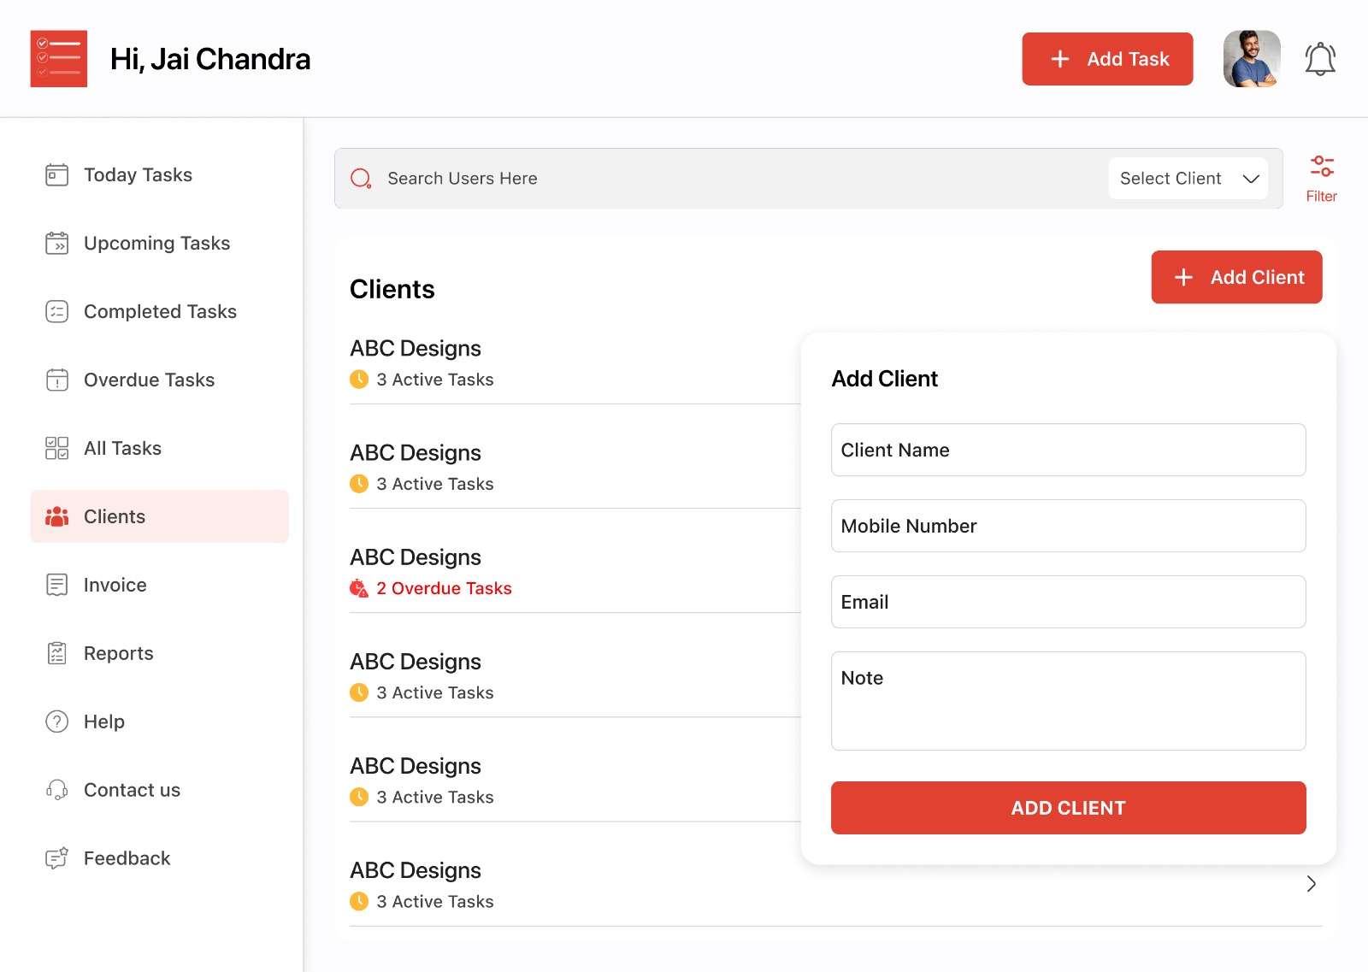
Task: Open the Filter icon beside search bar
Action: click(1321, 167)
